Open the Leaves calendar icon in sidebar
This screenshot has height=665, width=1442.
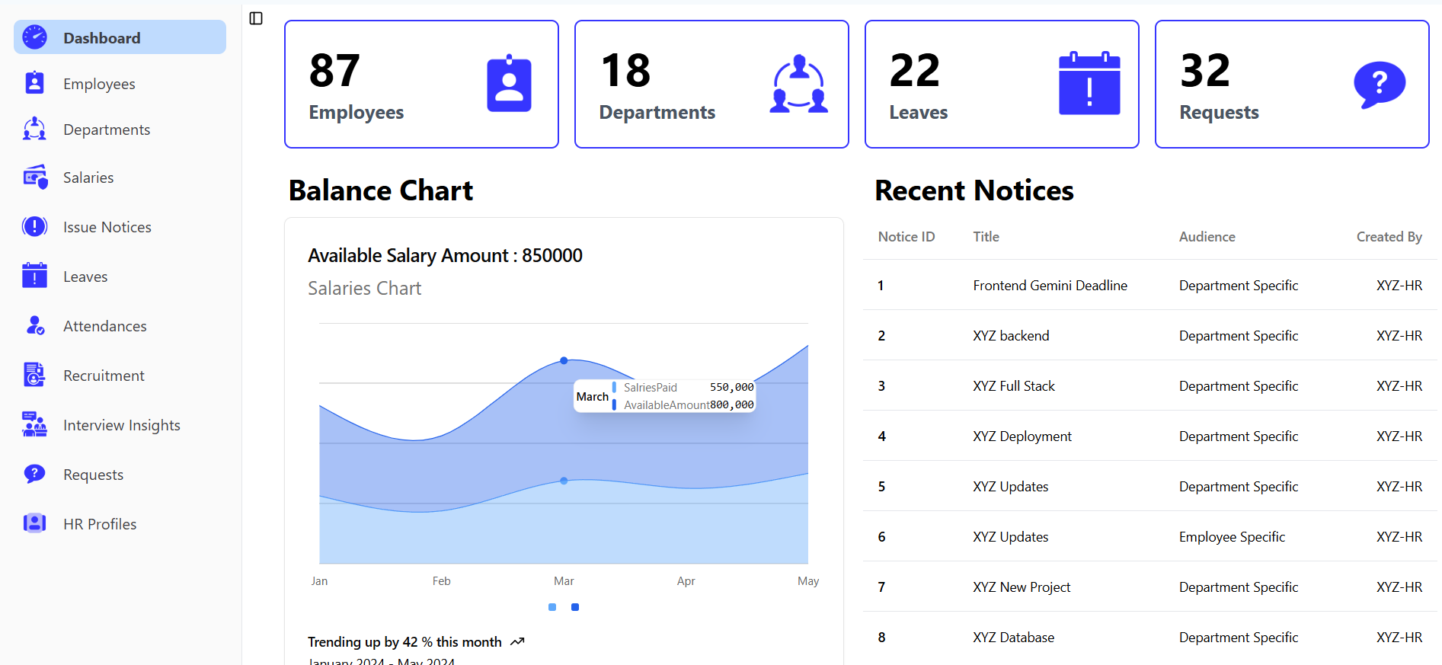[34, 276]
